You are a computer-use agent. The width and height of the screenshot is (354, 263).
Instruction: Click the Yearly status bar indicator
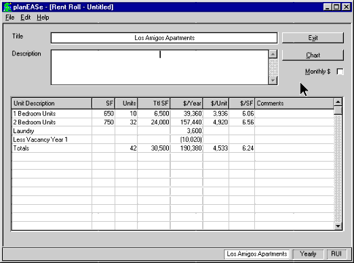point(308,254)
